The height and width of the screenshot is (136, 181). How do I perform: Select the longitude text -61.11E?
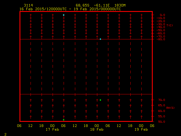pos(102,5)
